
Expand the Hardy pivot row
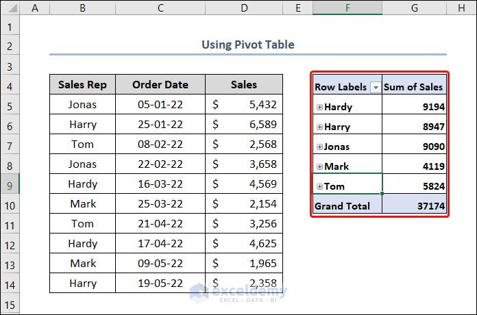[319, 108]
